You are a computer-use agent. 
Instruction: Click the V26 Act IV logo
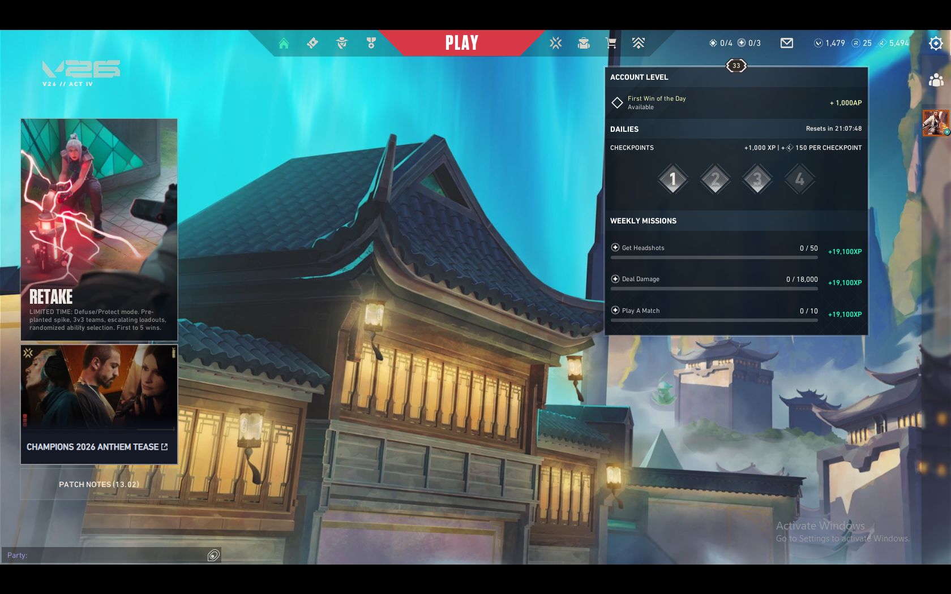81,73
